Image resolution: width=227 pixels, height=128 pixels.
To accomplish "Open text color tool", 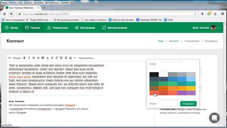I will point(48,58).
